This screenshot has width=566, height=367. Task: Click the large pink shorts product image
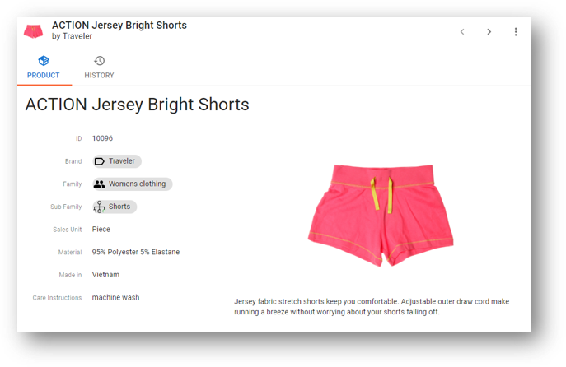tap(381, 216)
